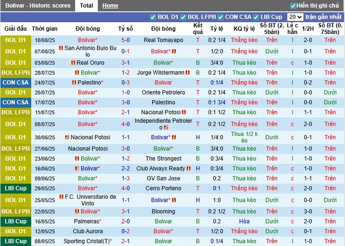
Task: Click card icon next to Independiente Petrolero
Action: 166,127
